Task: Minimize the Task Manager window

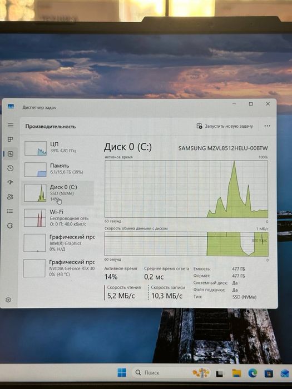Action: click(234, 104)
